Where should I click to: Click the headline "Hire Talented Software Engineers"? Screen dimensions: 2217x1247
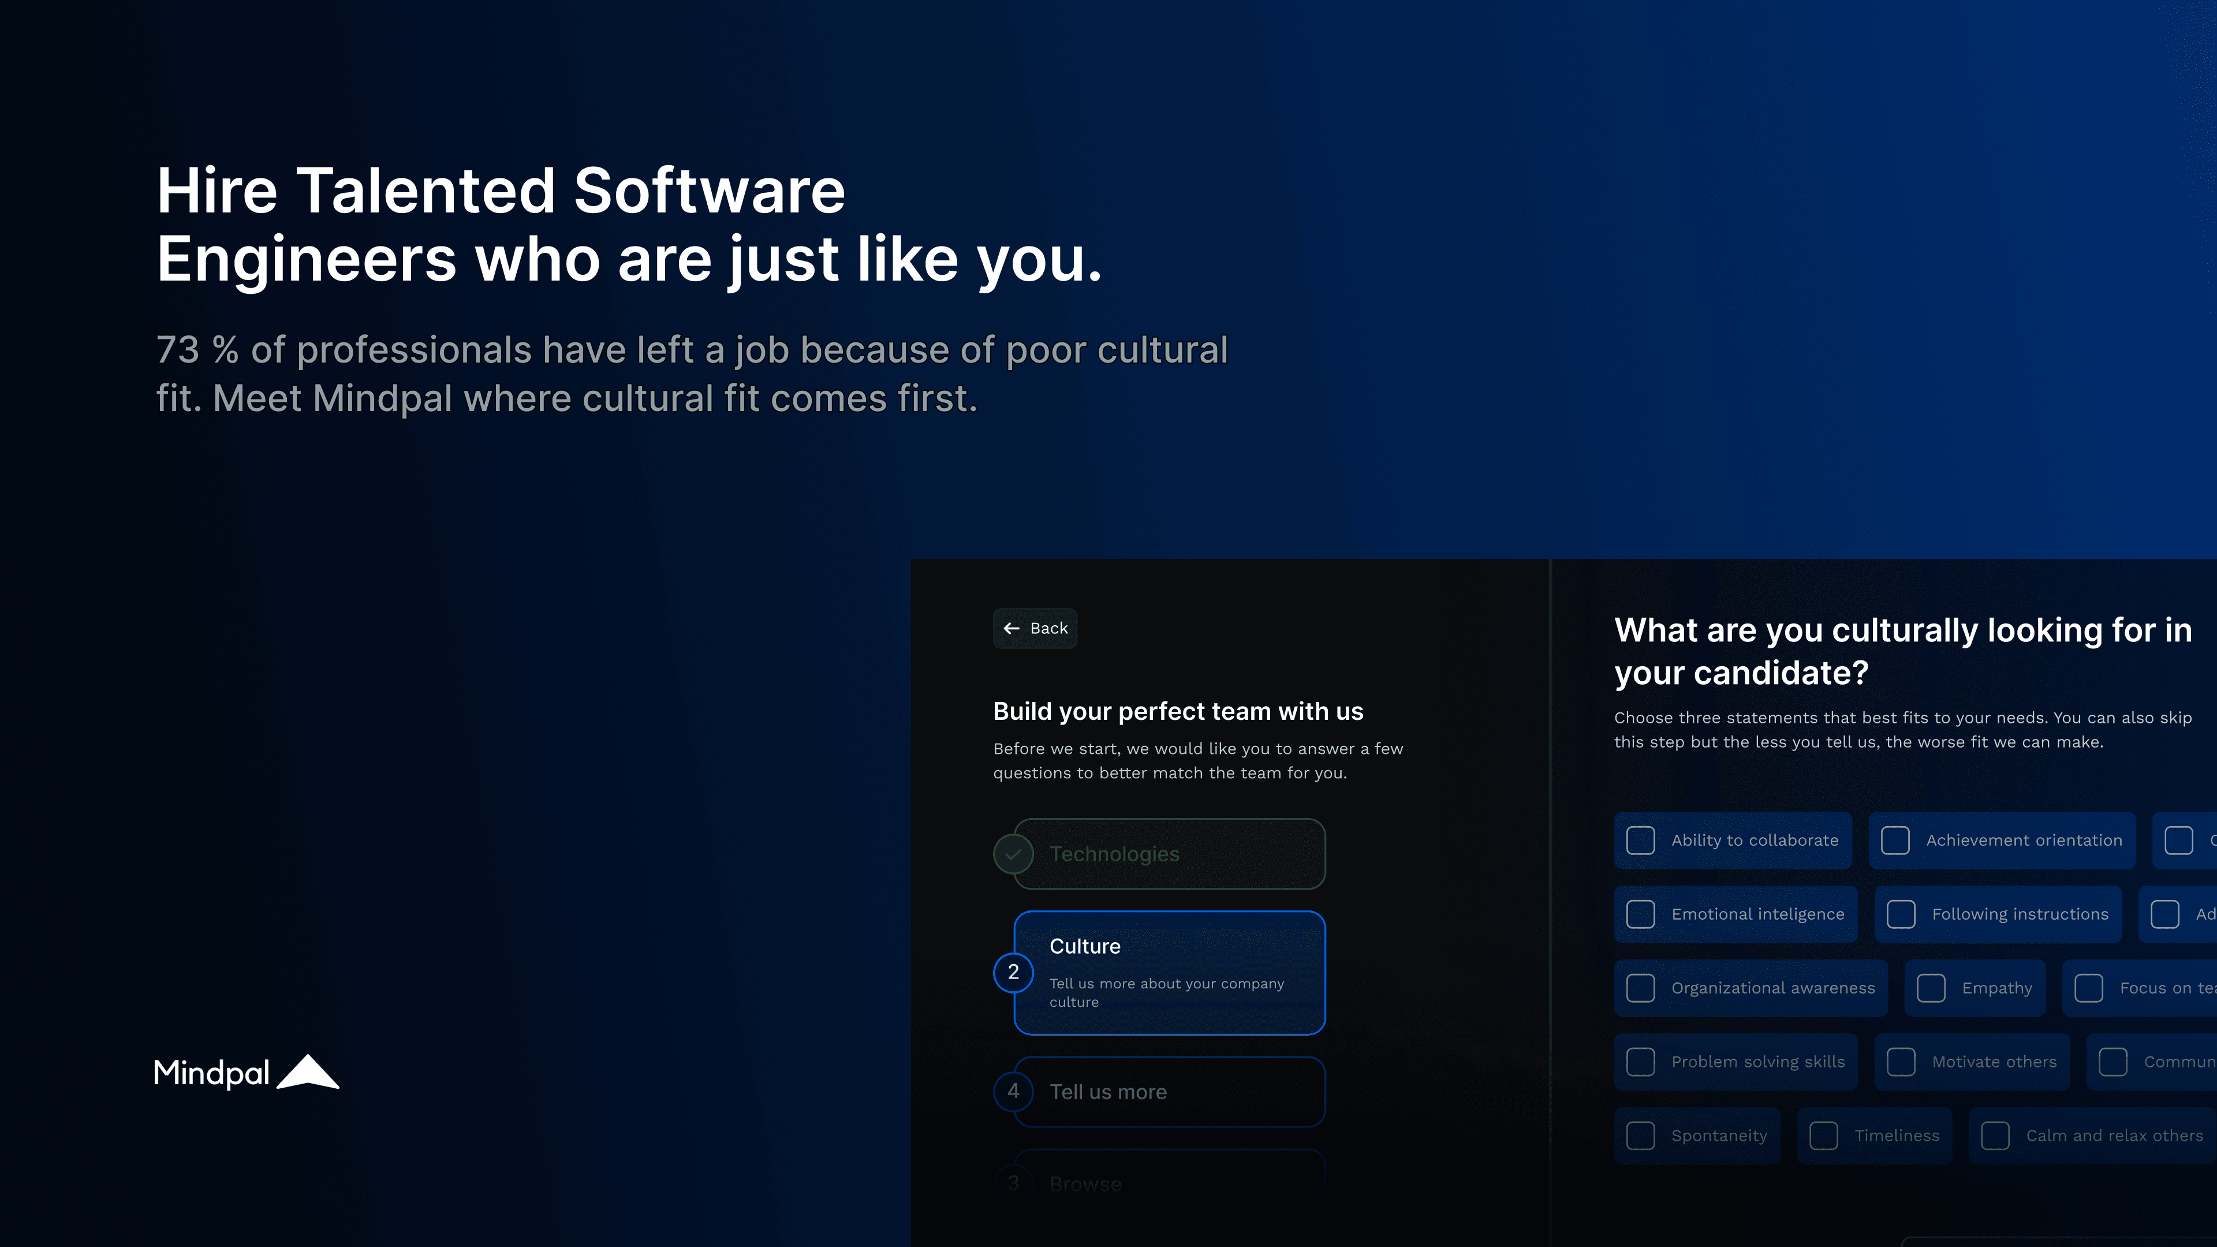click(x=629, y=225)
